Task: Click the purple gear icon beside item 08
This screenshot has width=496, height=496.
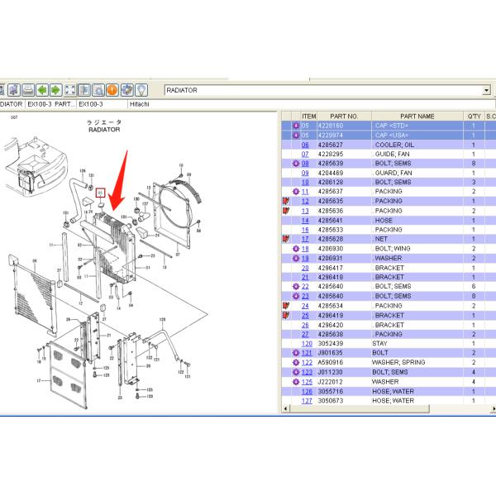Action: click(295, 164)
